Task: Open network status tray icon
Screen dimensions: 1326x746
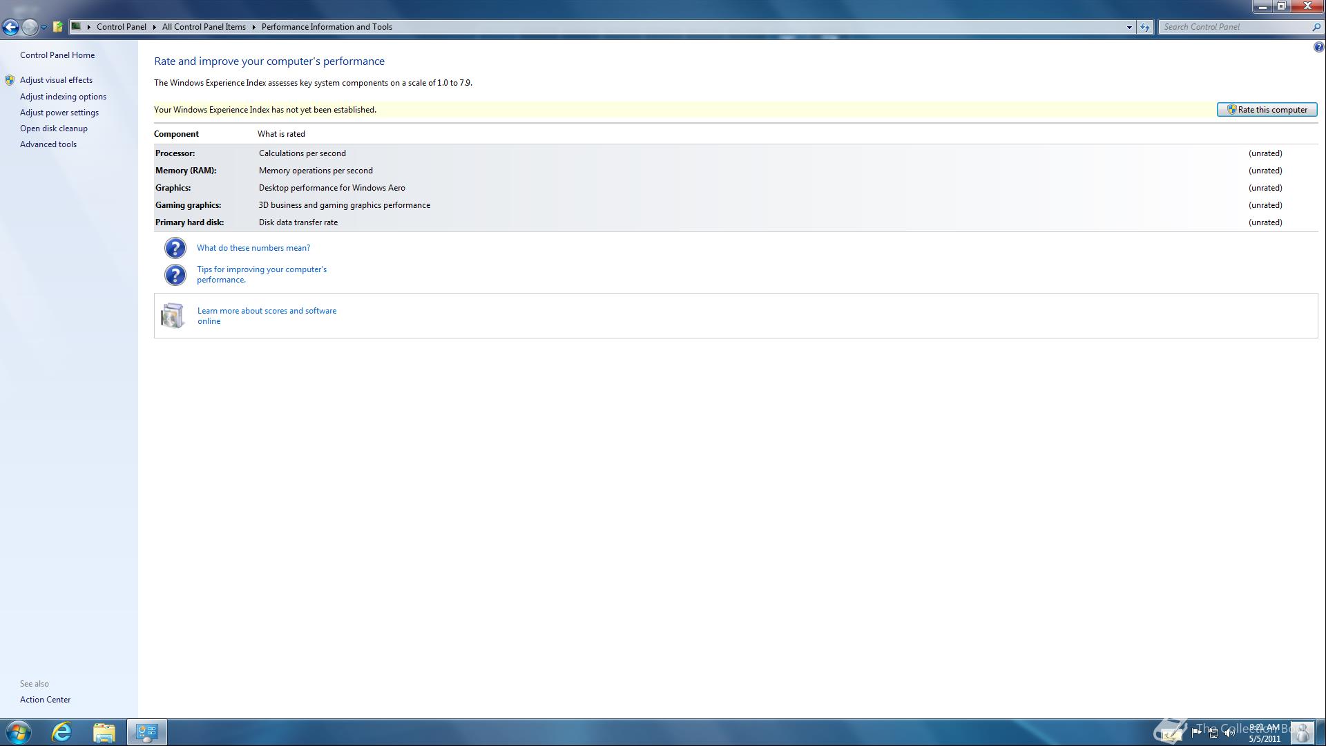Action: [1213, 733]
